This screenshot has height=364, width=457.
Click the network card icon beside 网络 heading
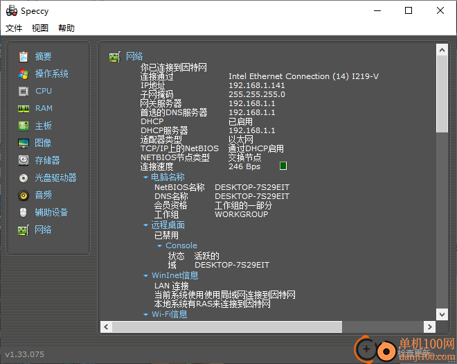click(115, 57)
